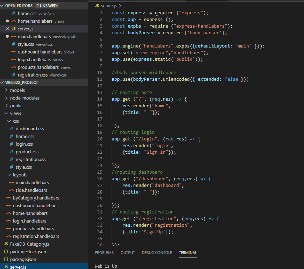
Task: Click code line 11 with bodyParser.urlencoded
Action: (x=180, y=79)
